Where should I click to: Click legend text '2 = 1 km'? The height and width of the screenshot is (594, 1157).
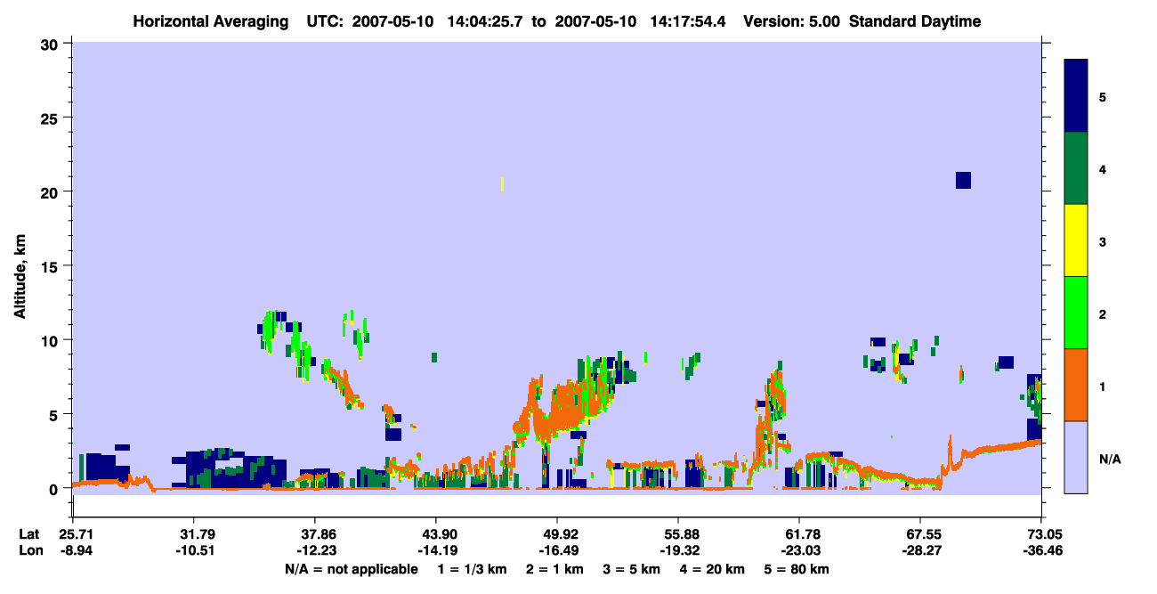(555, 569)
